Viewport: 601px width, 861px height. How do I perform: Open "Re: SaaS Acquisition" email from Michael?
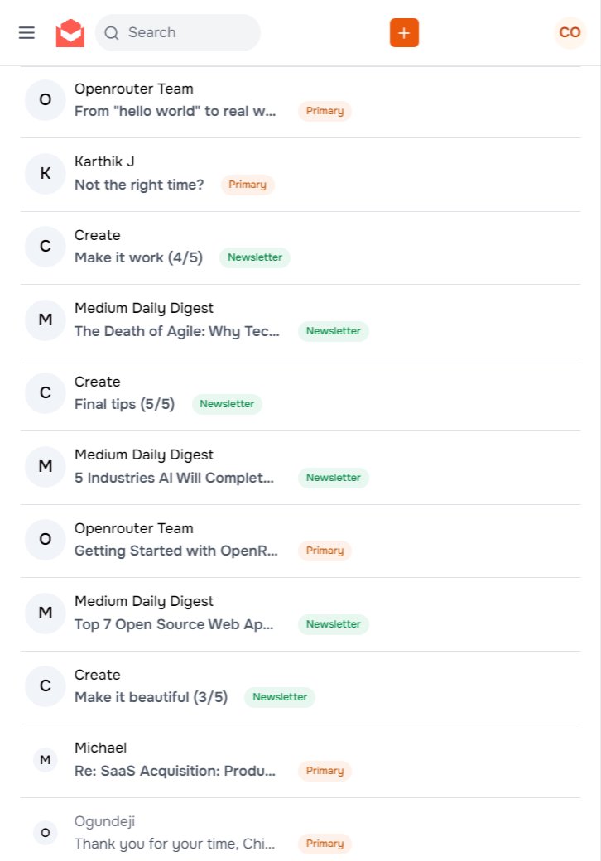pyautogui.click(x=175, y=771)
